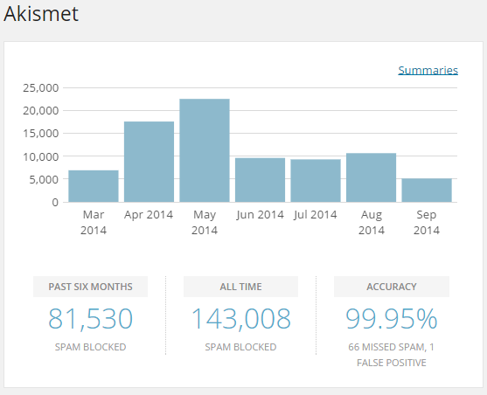Click the ACCURACY label

(392, 287)
